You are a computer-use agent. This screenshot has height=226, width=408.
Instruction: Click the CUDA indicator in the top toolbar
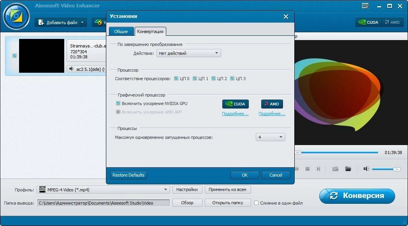368,22
